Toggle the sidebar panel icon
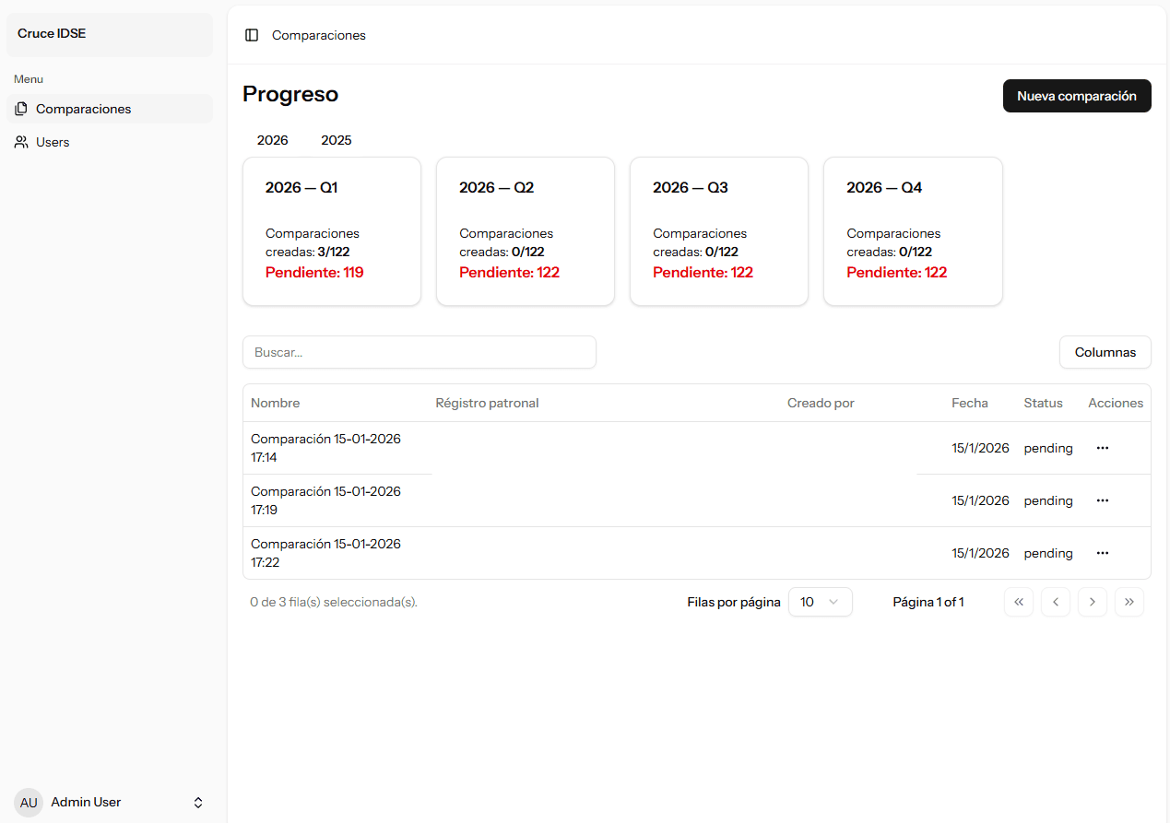Screen dimensions: 1170x823 tap(252, 35)
